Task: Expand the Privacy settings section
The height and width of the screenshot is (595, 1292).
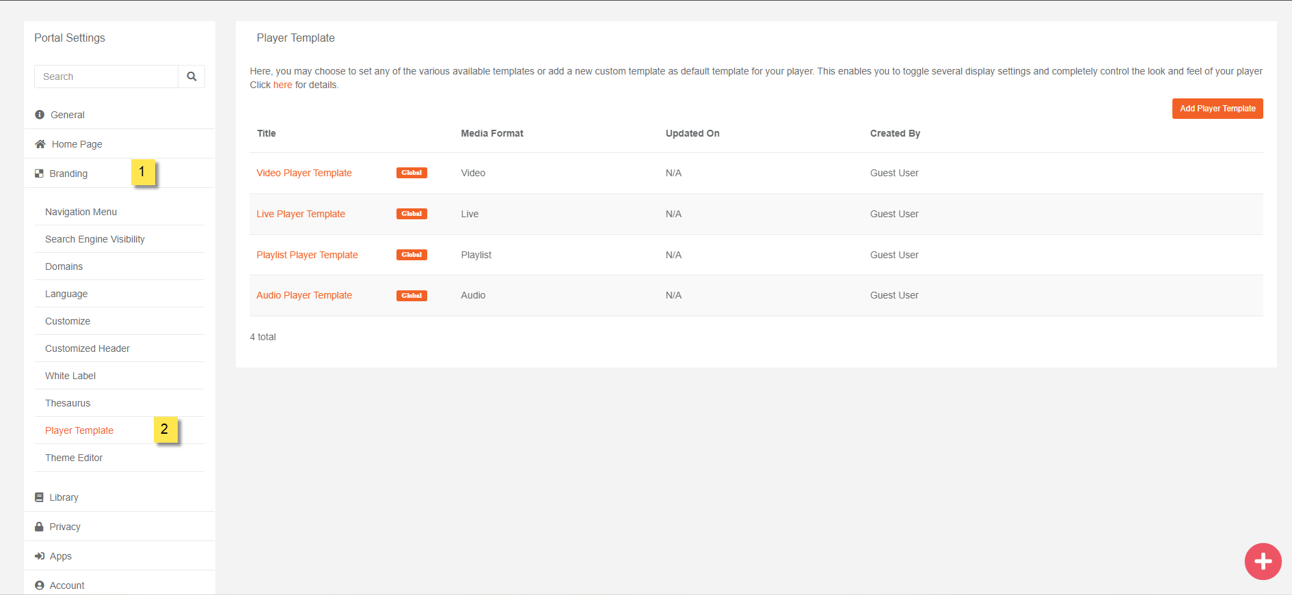Action: pyautogui.click(x=65, y=527)
